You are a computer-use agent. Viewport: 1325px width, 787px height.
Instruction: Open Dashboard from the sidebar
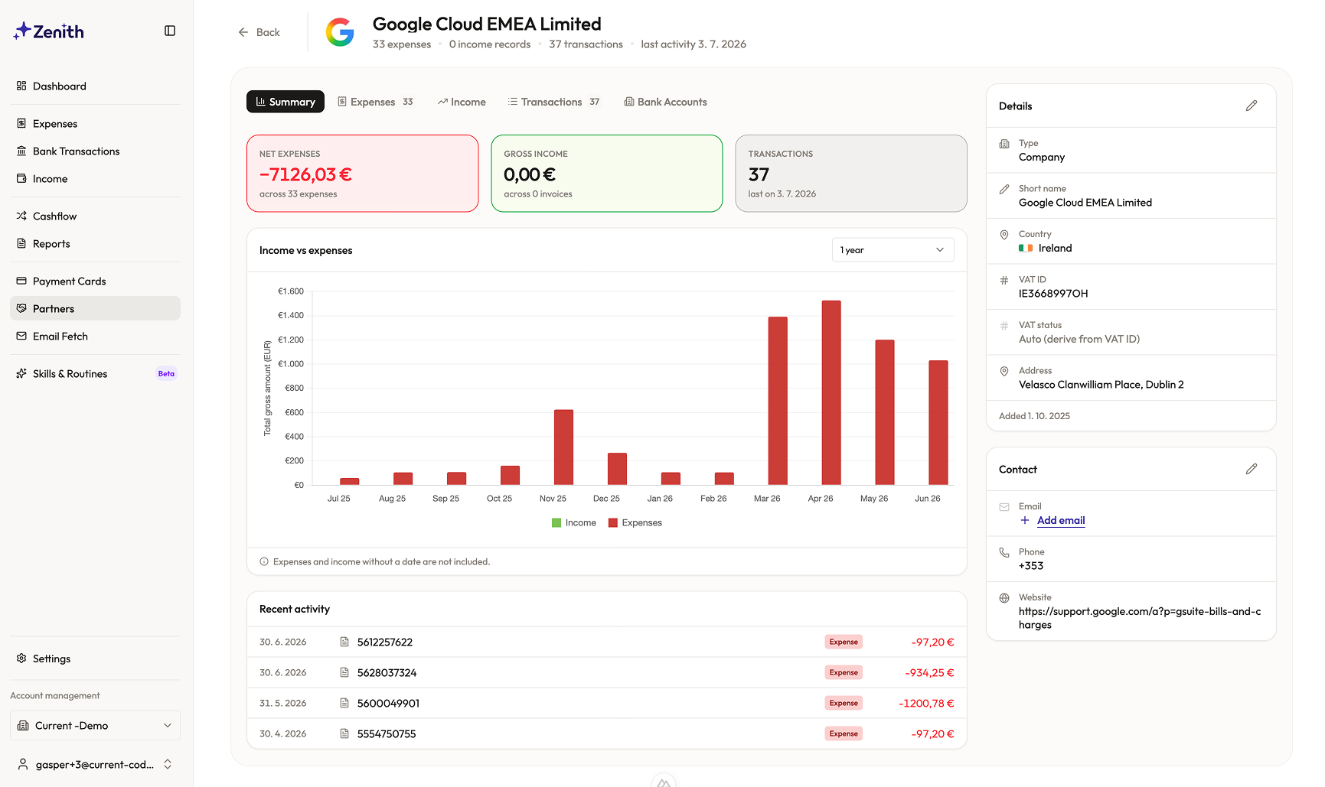click(x=96, y=86)
